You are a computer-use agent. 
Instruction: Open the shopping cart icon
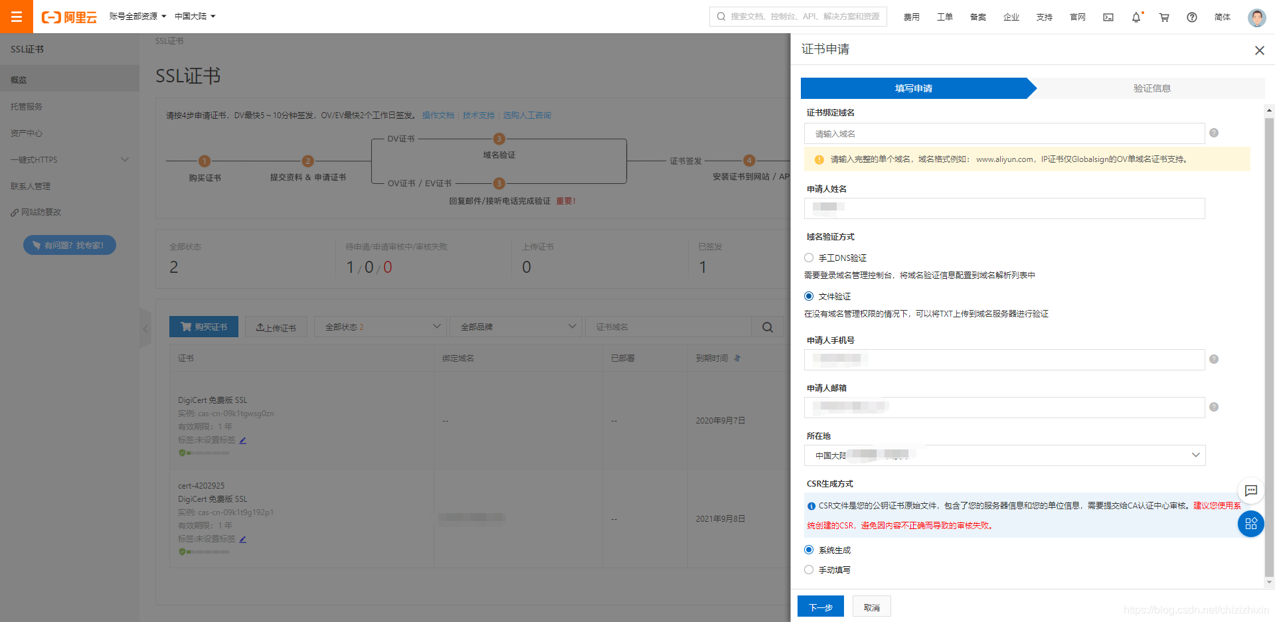(x=1164, y=17)
